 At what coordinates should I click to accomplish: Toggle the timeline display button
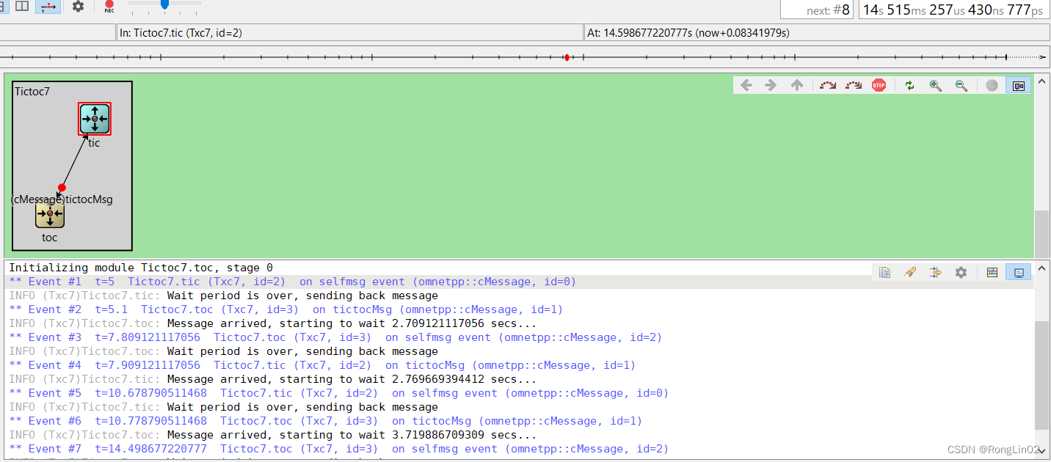pos(48,6)
